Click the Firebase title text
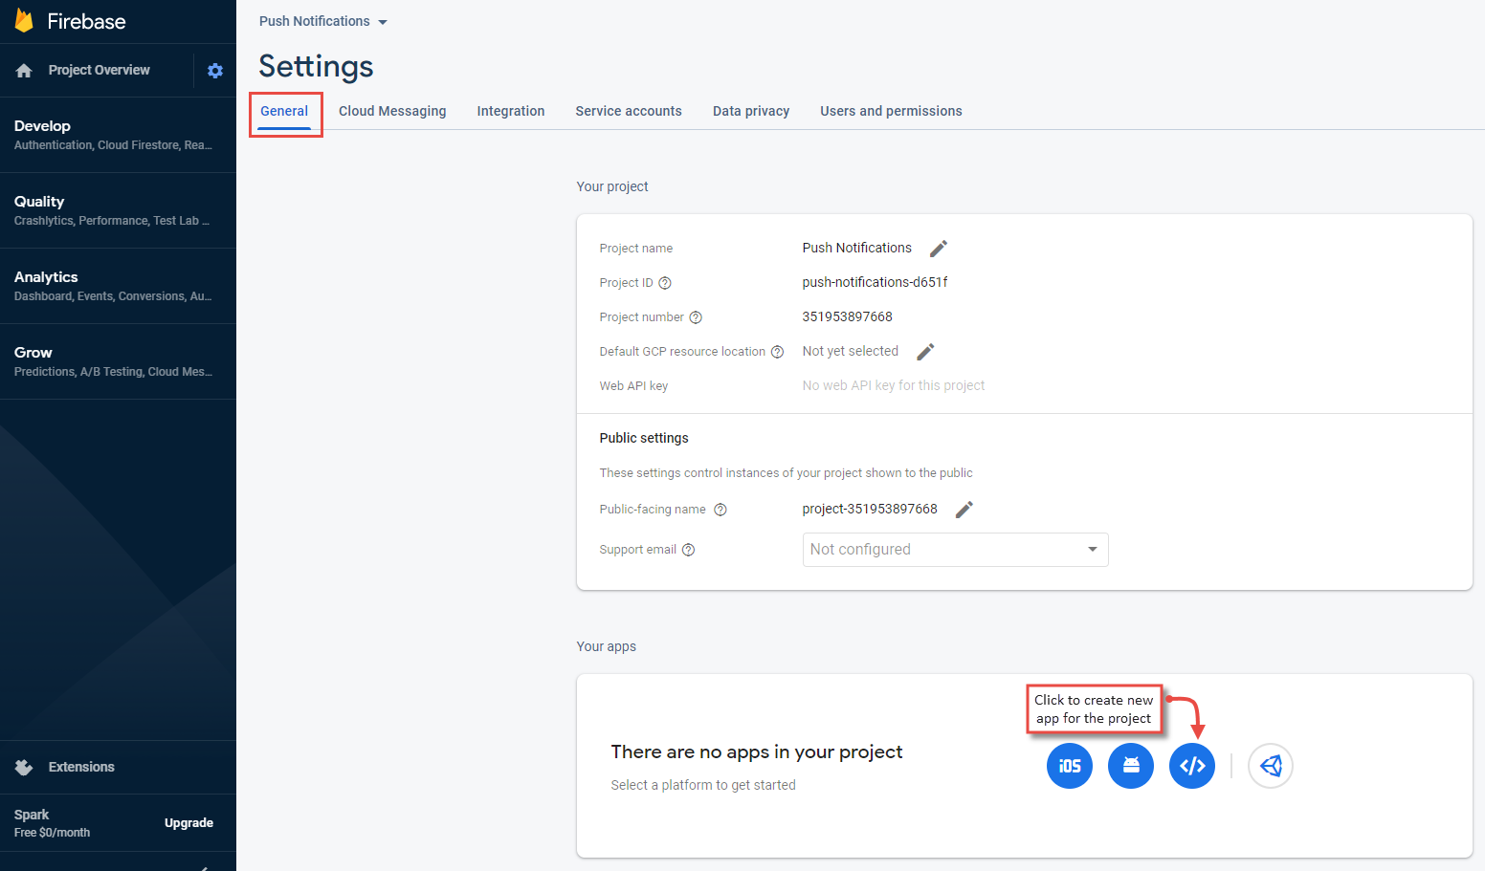The image size is (1485, 871). (87, 21)
